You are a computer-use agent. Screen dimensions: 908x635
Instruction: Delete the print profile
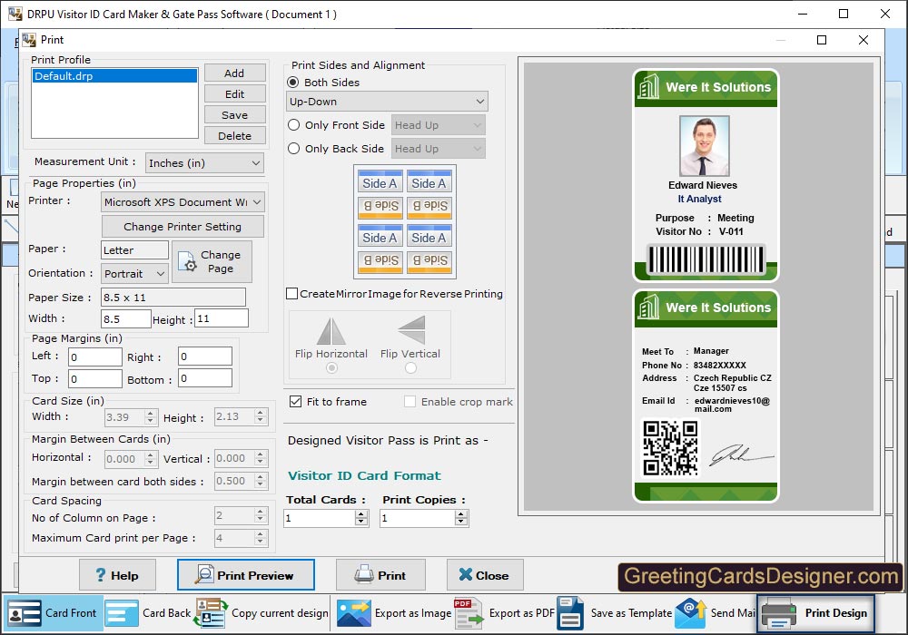234,135
